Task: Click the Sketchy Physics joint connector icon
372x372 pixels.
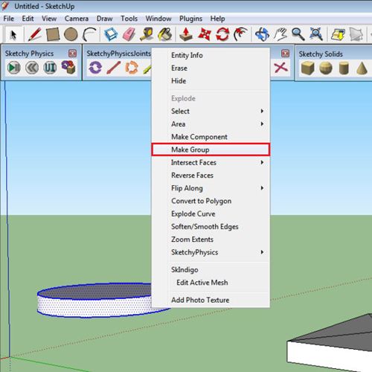Action: (x=68, y=67)
